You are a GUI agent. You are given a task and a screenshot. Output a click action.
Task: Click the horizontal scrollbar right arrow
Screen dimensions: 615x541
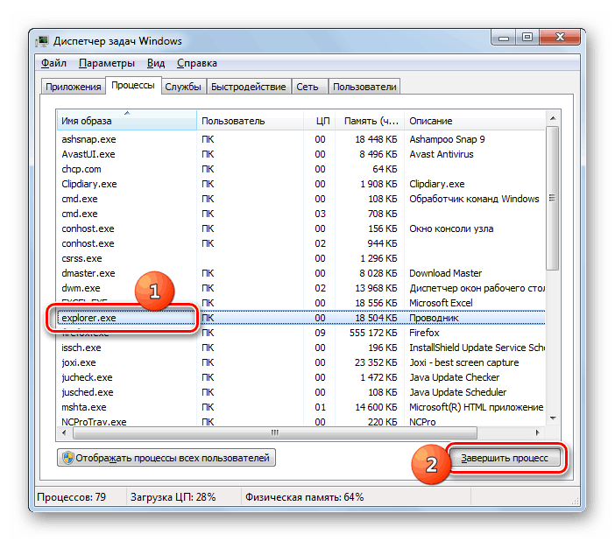click(x=538, y=432)
